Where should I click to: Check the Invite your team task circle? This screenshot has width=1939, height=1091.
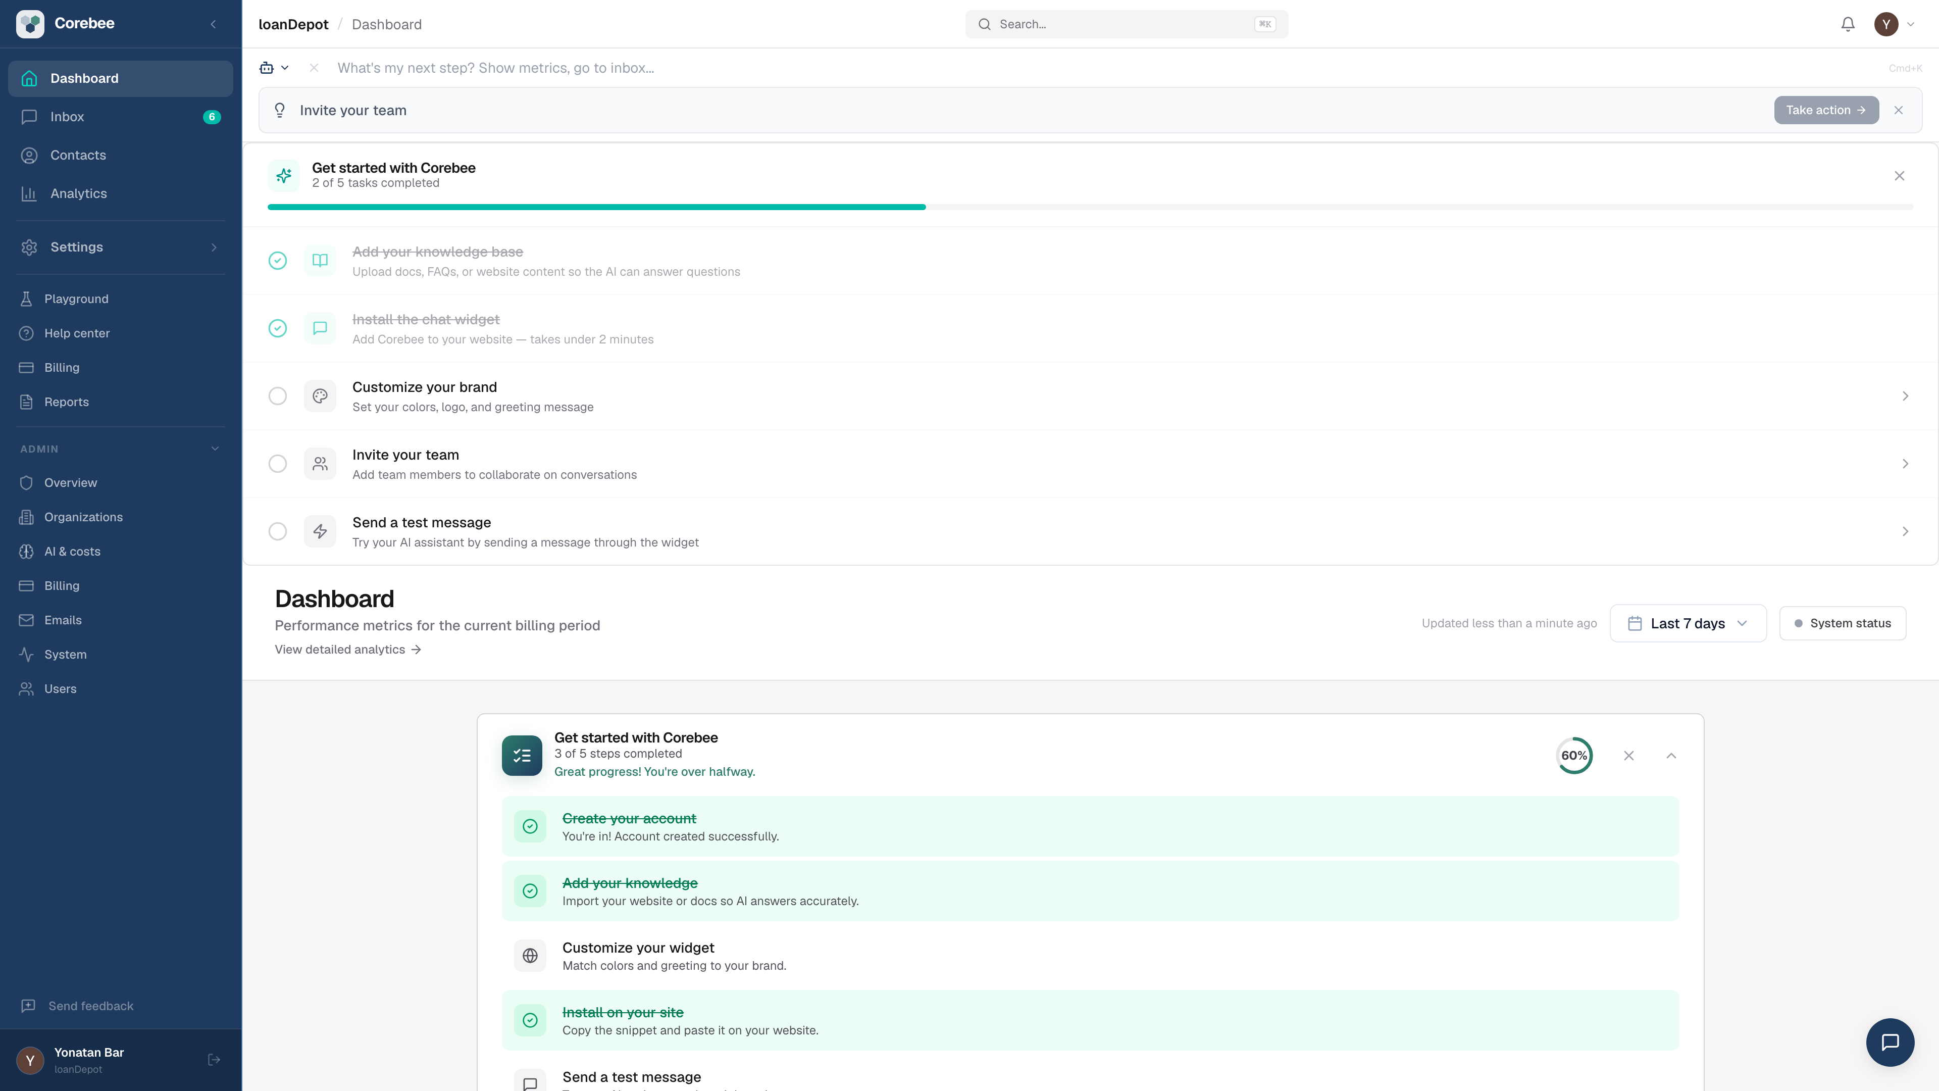tap(278, 464)
